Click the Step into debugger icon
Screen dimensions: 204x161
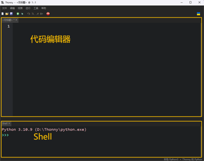[x=33, y=14]
